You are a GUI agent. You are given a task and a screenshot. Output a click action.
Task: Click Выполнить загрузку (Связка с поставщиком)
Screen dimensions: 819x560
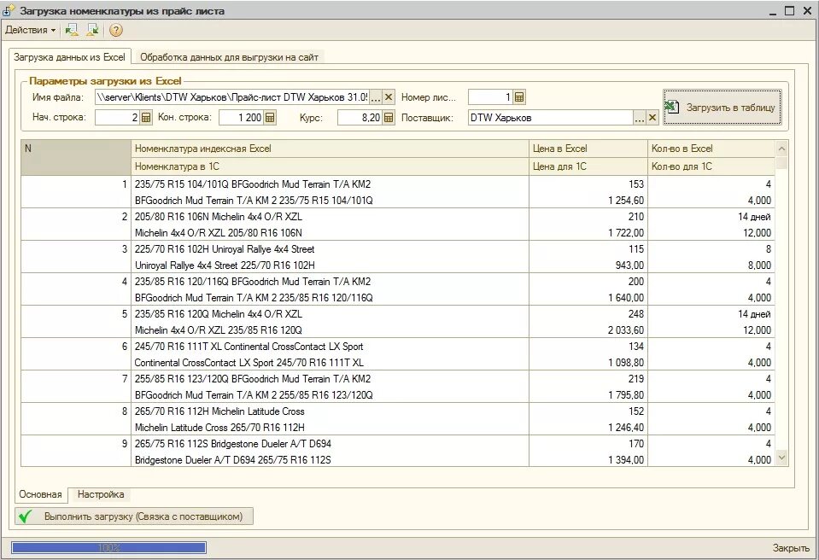point(134,516)
